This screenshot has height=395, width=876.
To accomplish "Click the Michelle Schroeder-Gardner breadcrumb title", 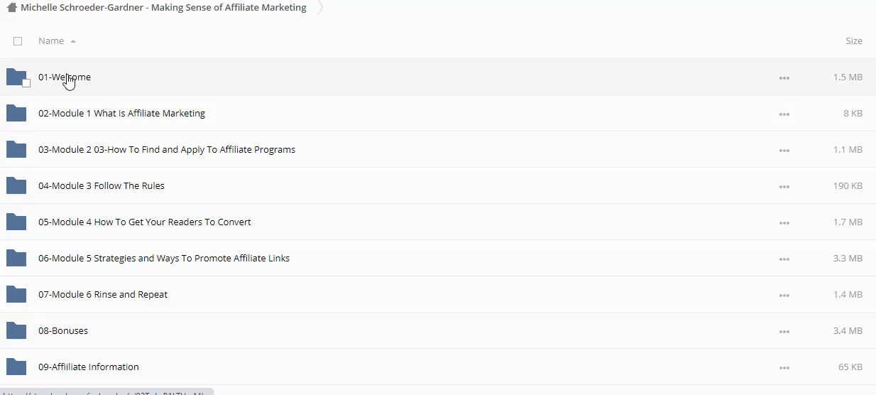I will (163, 8).
